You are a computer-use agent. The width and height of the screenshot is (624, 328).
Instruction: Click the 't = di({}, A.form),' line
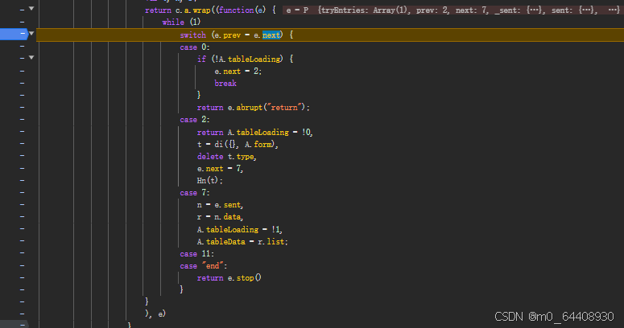(x=238, y=145)
